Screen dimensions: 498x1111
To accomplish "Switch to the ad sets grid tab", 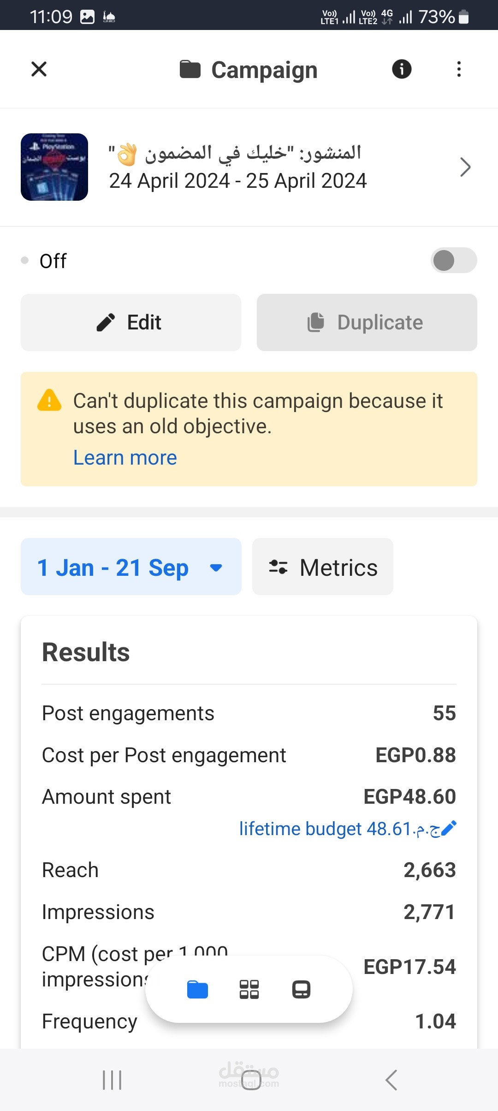I will point(249,989).
